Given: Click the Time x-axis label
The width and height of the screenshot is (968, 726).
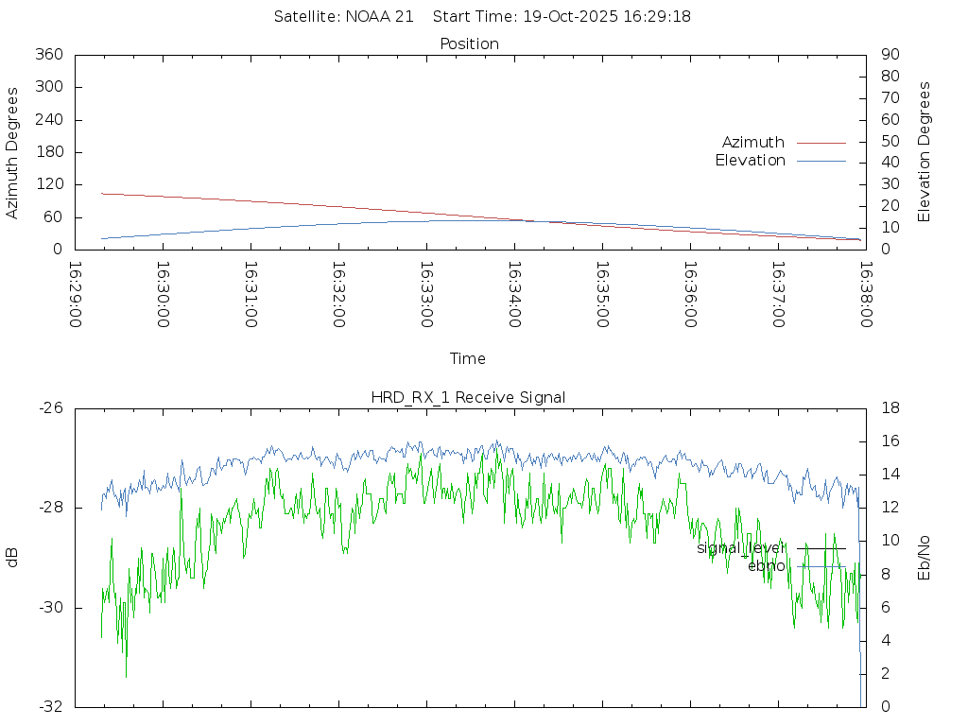Looking at the screenshot, I should [x=468, y=359].
